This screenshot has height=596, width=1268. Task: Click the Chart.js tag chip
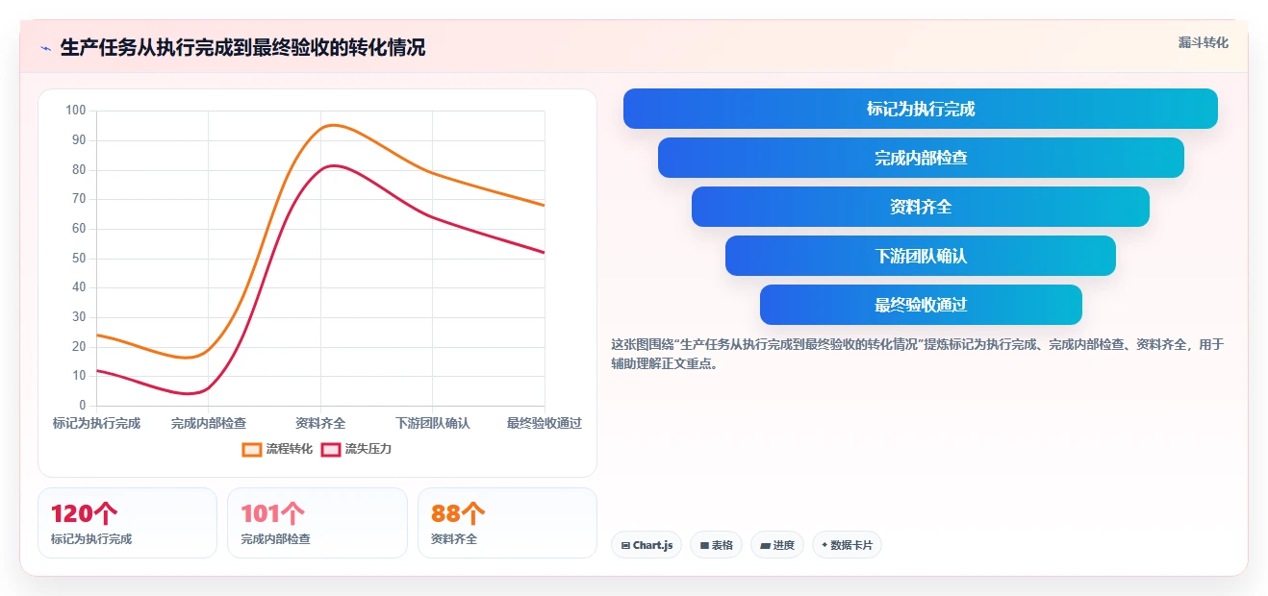pos(647,545)
